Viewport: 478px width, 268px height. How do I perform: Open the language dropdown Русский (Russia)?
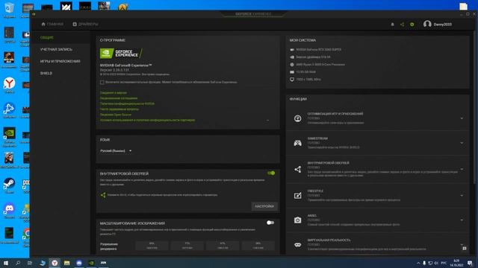(116, 150)
